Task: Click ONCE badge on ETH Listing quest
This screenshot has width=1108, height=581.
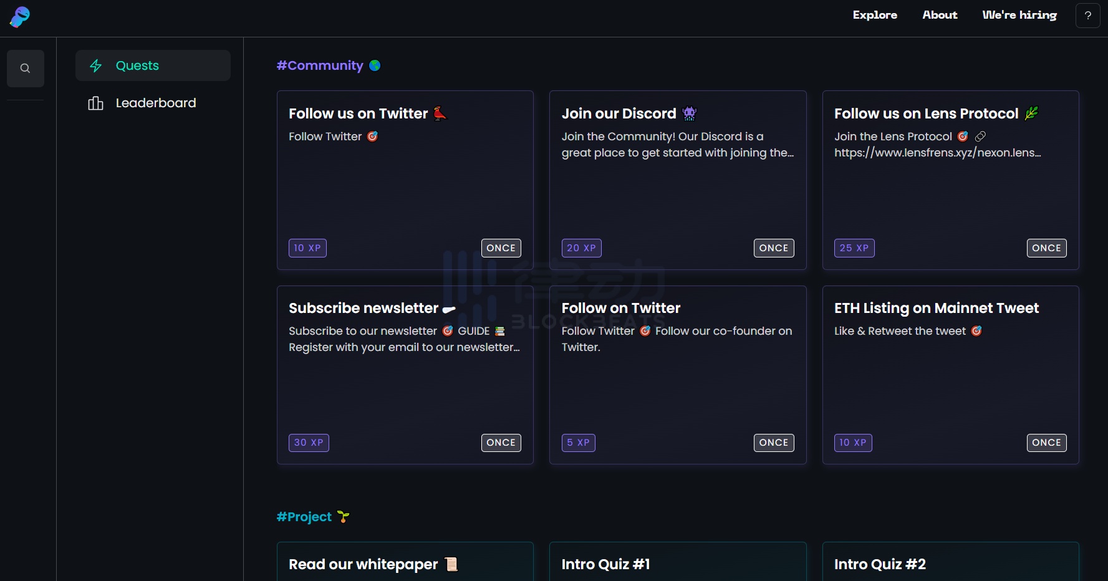Action: tap(1046, 443)
